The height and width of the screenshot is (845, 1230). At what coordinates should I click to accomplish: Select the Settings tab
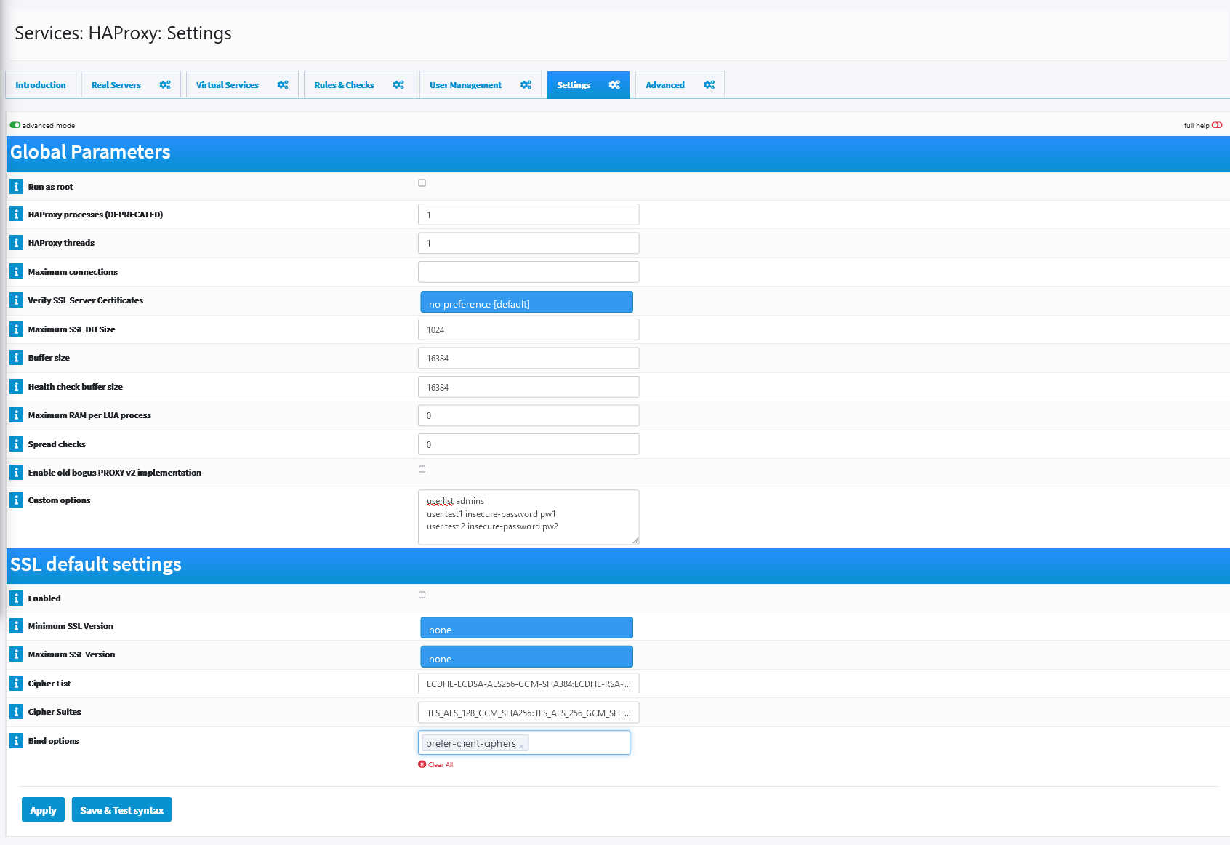click(x=574, y=85)
